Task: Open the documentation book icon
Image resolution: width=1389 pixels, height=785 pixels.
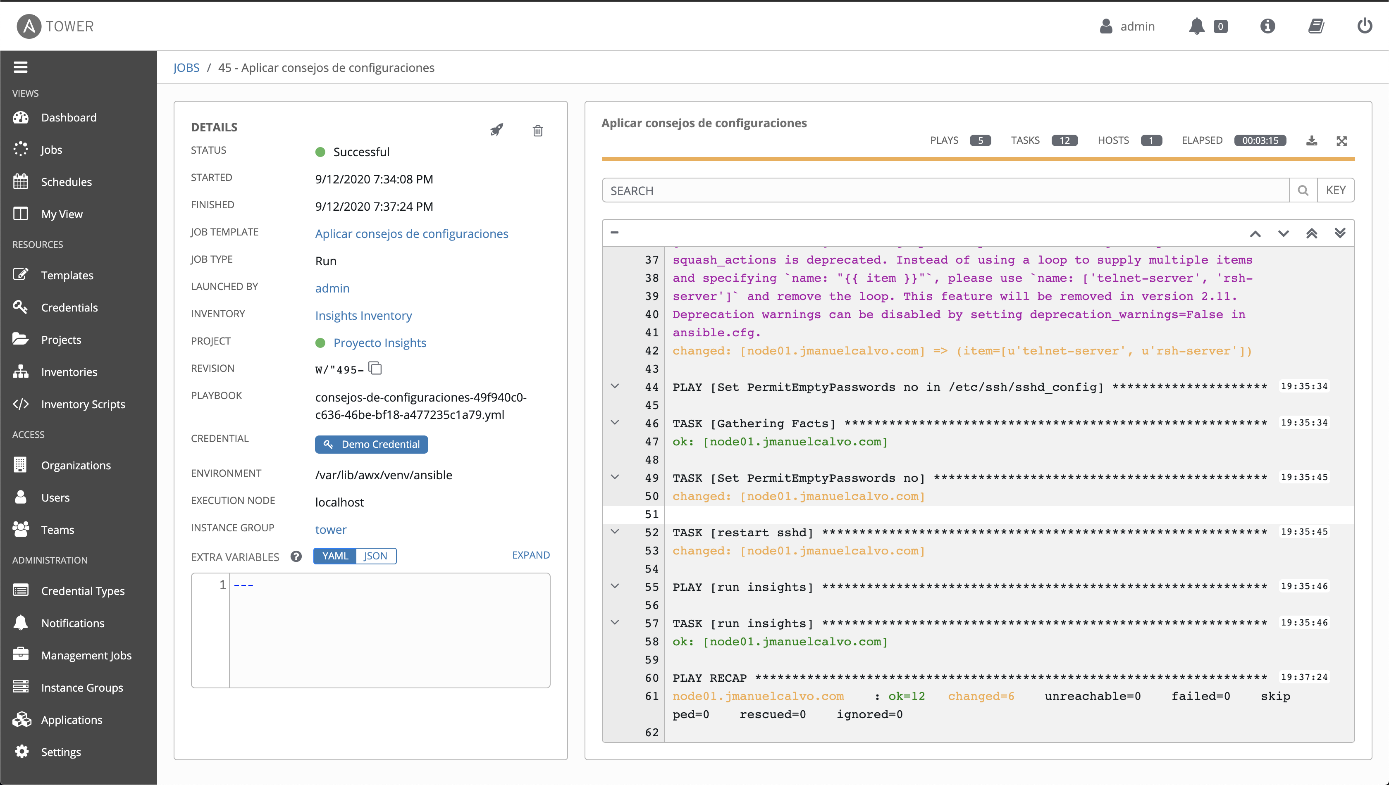Action: 1316,26
